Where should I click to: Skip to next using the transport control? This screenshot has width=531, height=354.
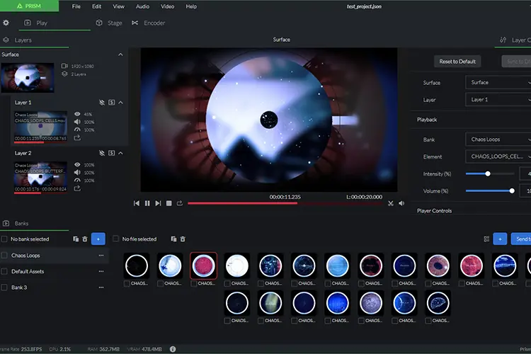point(158,203)
